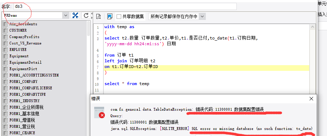
Task: Select the FORM1_企业所得税 table
Action: [26, 108]
